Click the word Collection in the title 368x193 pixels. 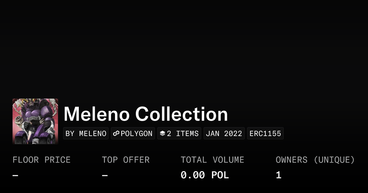pyautogui.click(x=182, y=114)
